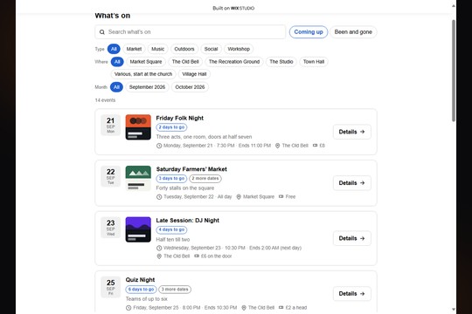This screenshot has width=472, height=314.
Task: Click the ticket icon beside £6 on the door
Action: click(197, 256)
